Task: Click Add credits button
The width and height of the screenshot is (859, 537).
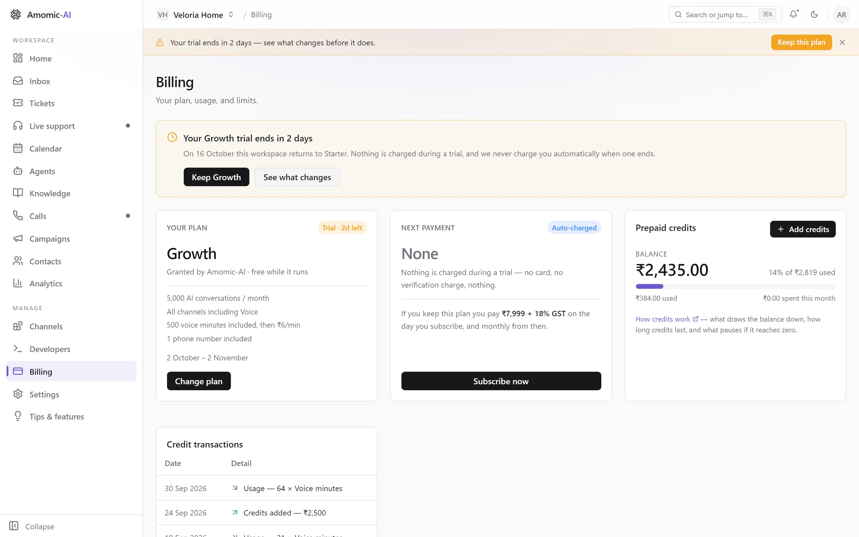Action: pyautogui.click(x=802, y=229)
